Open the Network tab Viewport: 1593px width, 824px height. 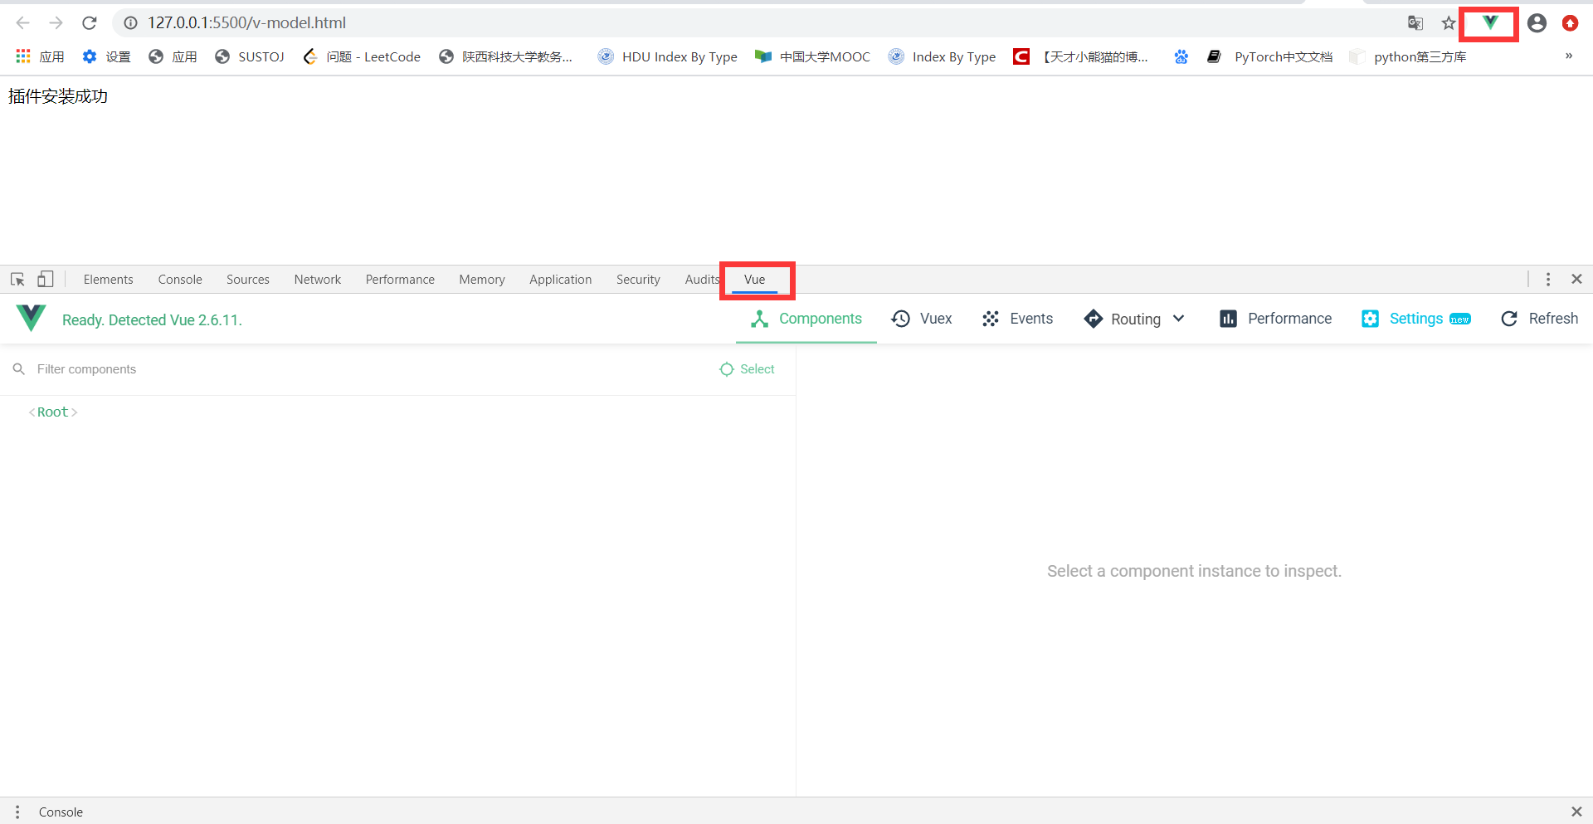[317, 280]
